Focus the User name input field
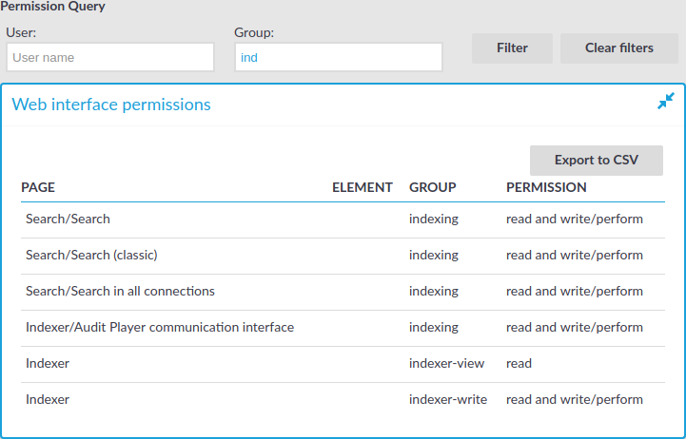Viewport: 686px width, 439px height. 110,57
